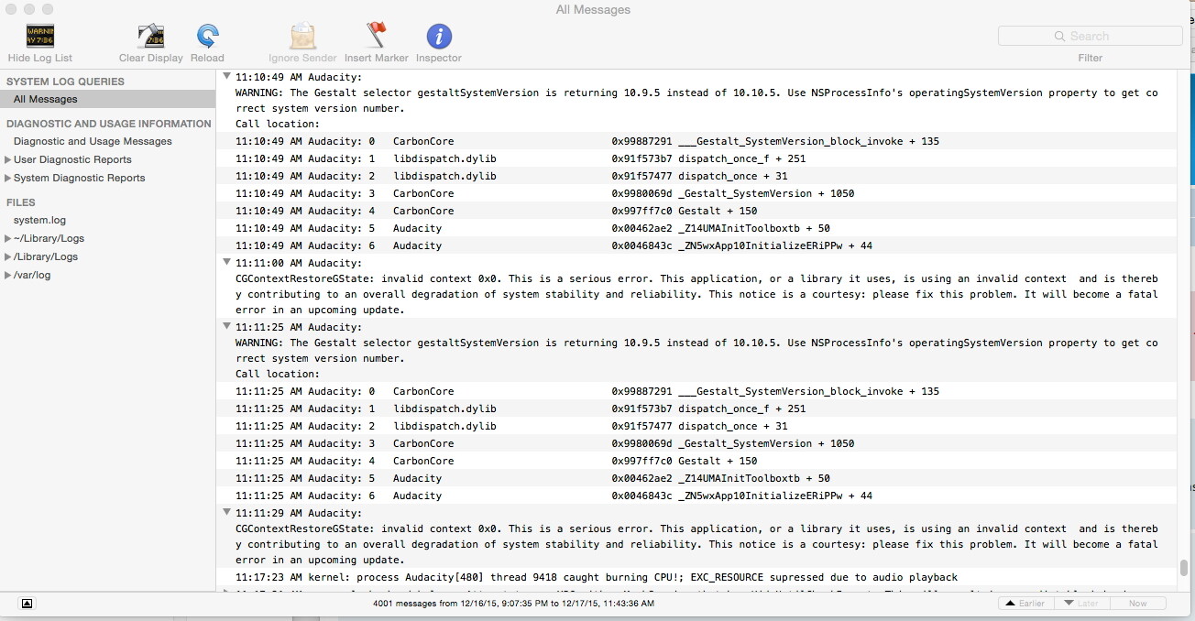Click the Ignore Sender toolbar icon
The image size is (1195, 621).
[302, 37]
